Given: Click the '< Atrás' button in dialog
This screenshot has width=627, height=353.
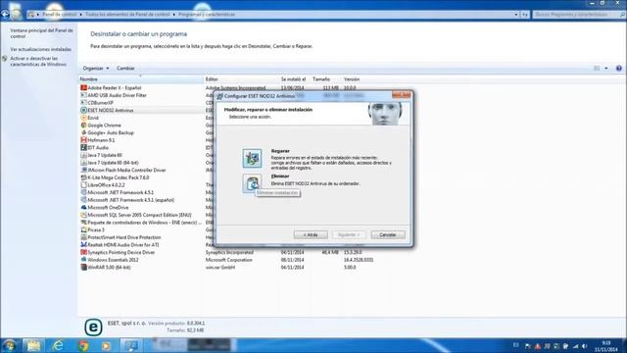Looking at the screenshot, I should tap(311, 235).
